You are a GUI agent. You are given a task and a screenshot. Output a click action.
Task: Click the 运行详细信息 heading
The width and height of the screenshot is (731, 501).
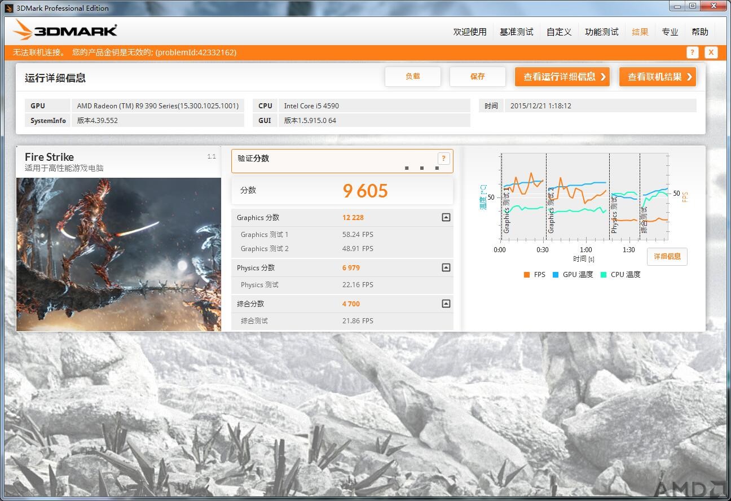[x=55, y=78]
